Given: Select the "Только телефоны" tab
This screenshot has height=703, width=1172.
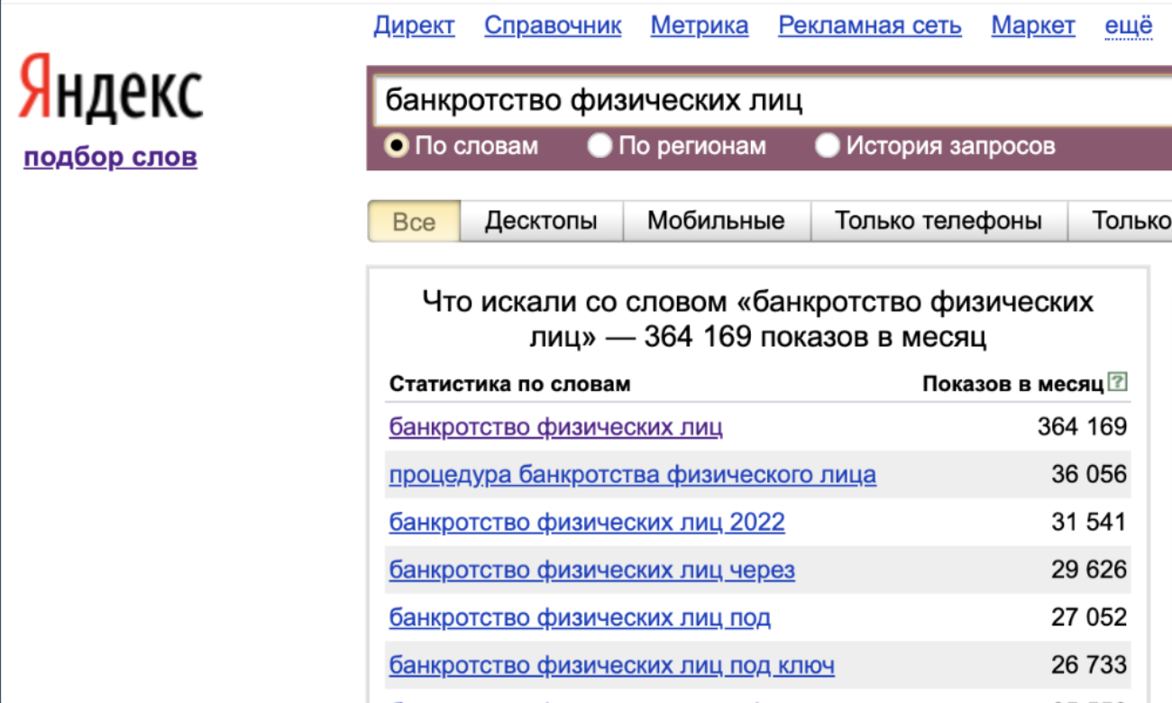Looking at the screenshot, I should [938, 221].
